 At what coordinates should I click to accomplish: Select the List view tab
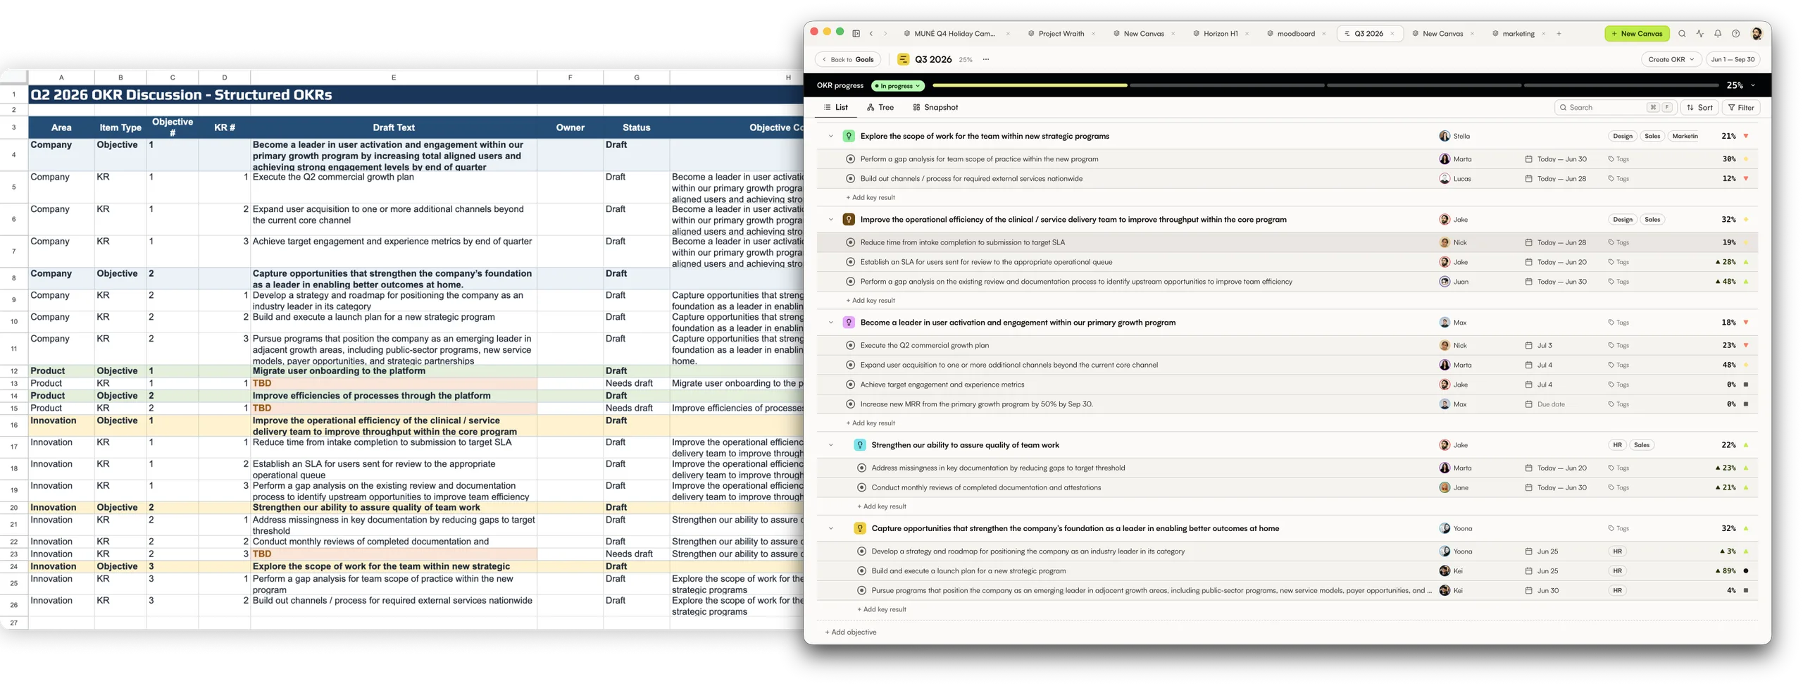835,107
